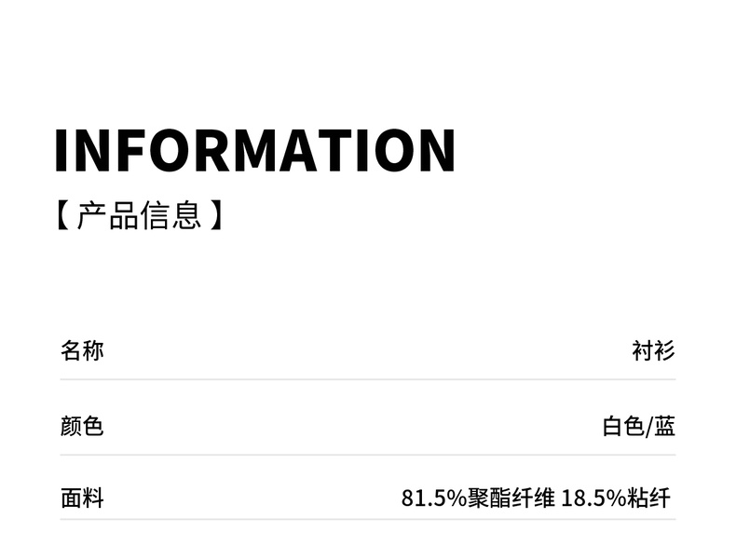Click the word 白色 in color value

click(x=623, y=427)
